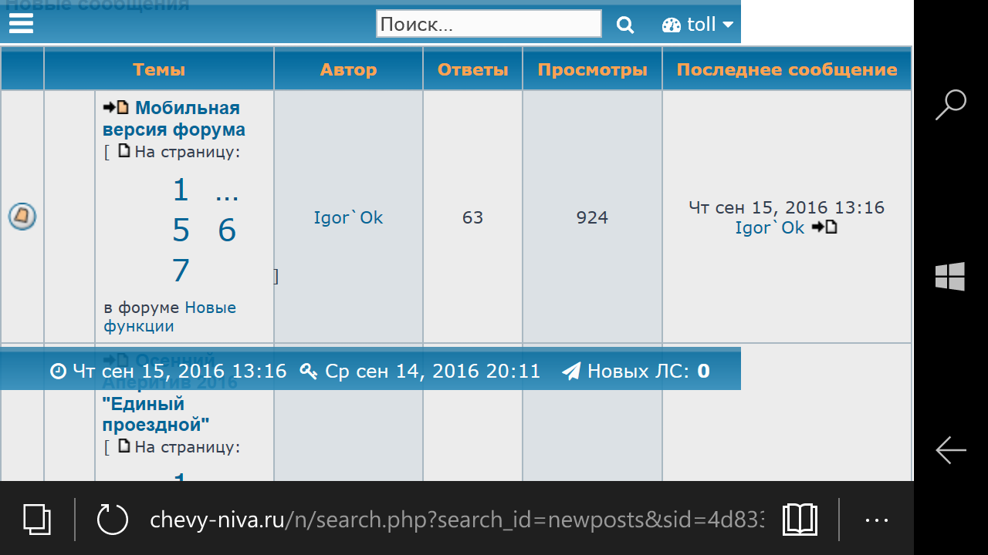Go to page 5 of the topic
Viewport: 988px width, 555px height.
tap(181, 230)
